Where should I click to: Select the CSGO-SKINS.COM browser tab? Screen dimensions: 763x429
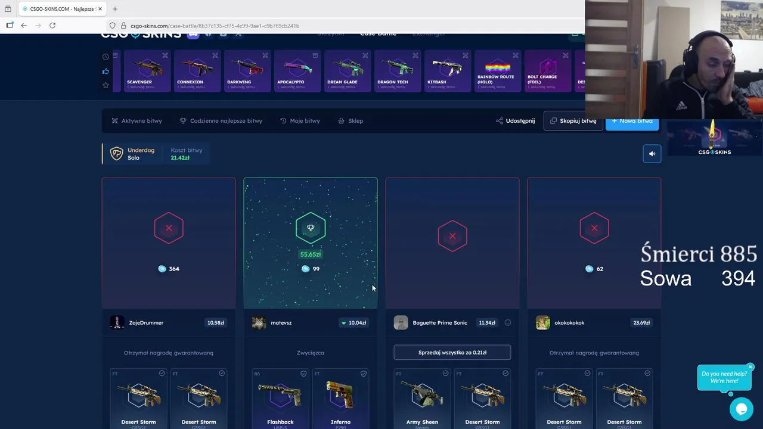click(x=61, y=9)
